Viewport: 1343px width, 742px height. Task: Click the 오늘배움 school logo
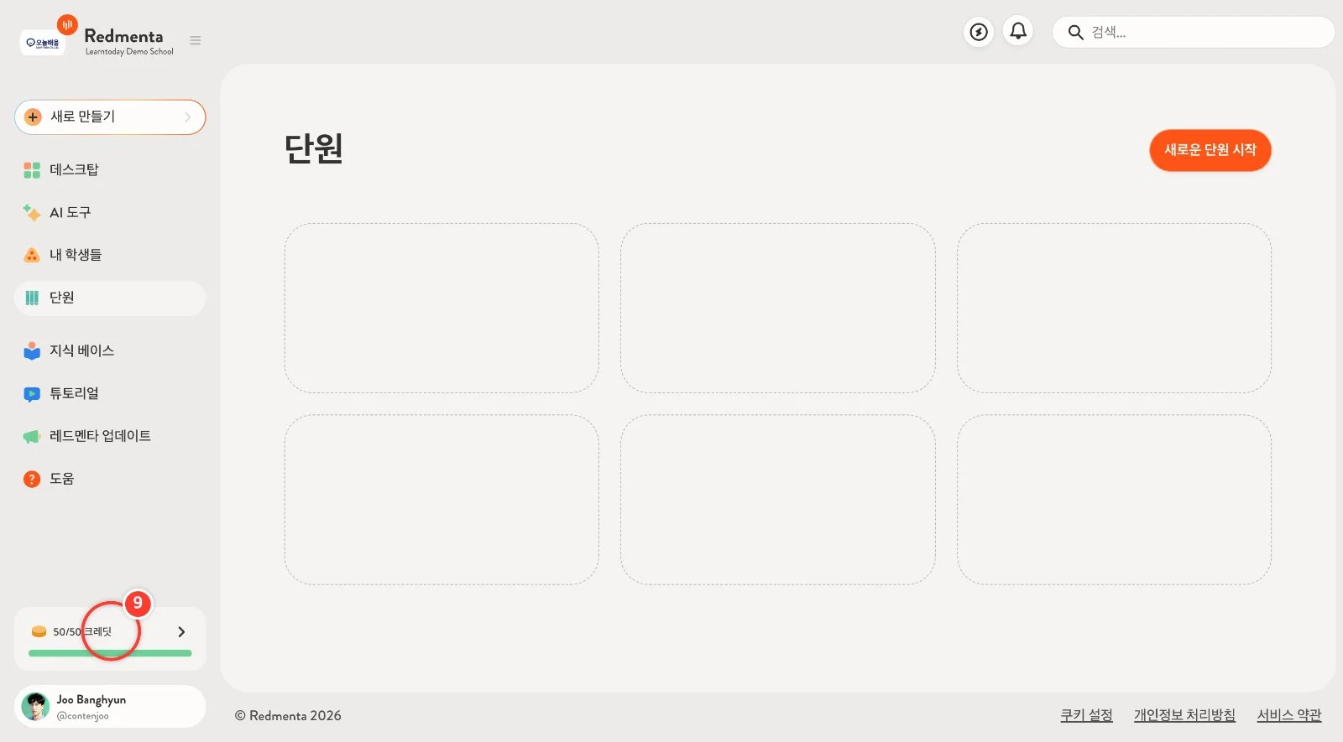[43, 43]
